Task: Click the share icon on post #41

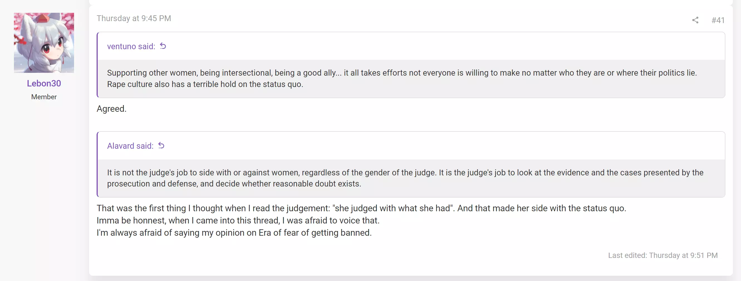Action: click(x=695, y=20)
